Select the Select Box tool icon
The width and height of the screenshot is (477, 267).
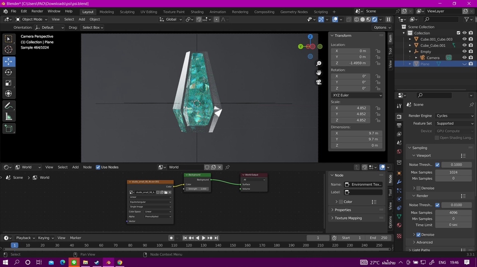tap(8, 39)
